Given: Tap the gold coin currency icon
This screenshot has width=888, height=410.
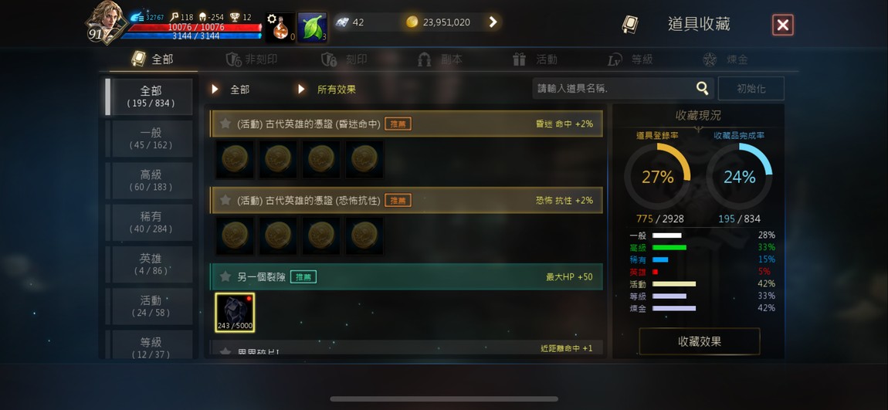Looking at the screenshot, I should (x=412, y=22).
